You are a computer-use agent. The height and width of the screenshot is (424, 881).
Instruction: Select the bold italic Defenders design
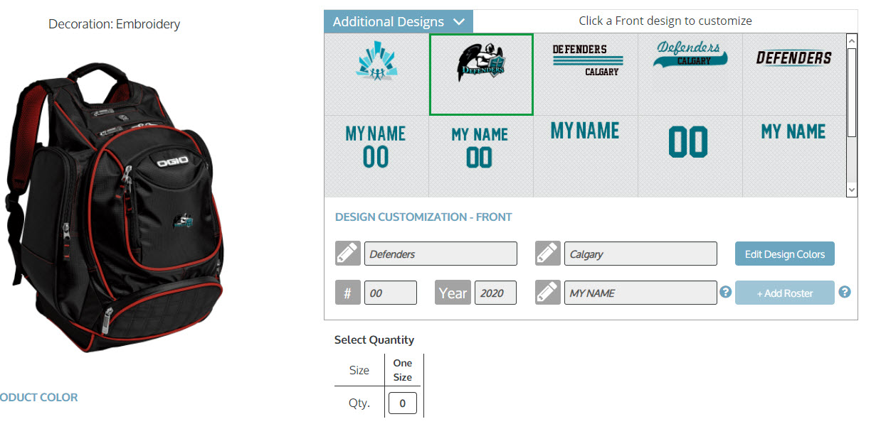793,58
